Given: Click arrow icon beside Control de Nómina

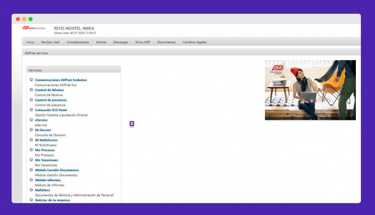Looking at the screenshot, I should [31, 90].
